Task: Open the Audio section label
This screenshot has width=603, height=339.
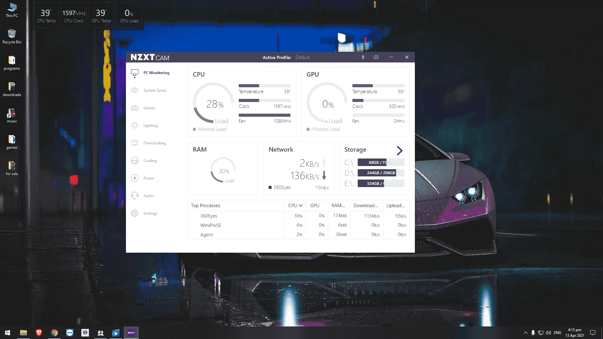Action: [x=149, y=196]
